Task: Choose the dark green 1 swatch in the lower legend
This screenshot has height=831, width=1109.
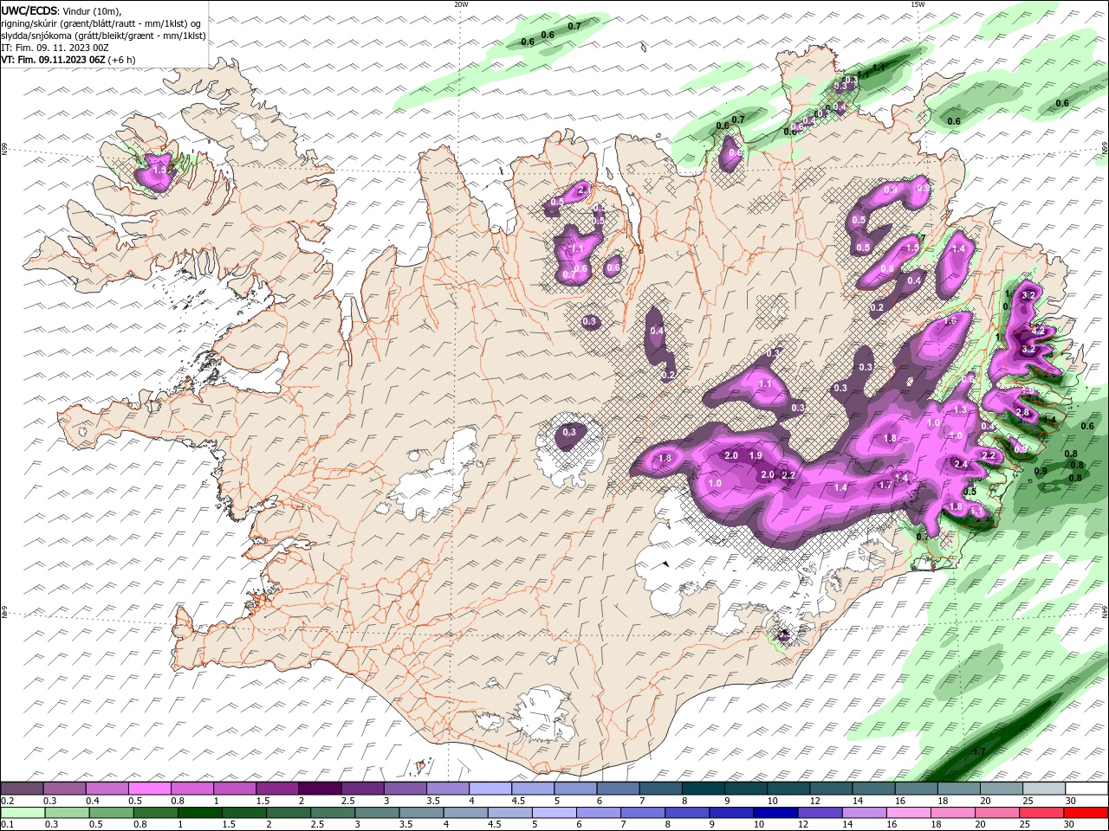Action: [200, 813]
